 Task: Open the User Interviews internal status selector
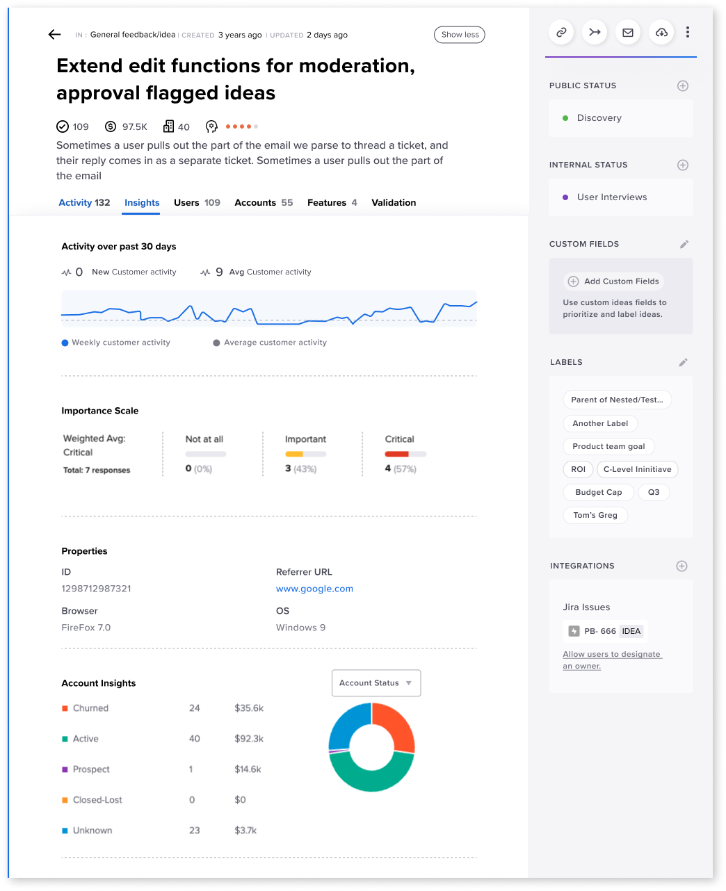(621, 197)
